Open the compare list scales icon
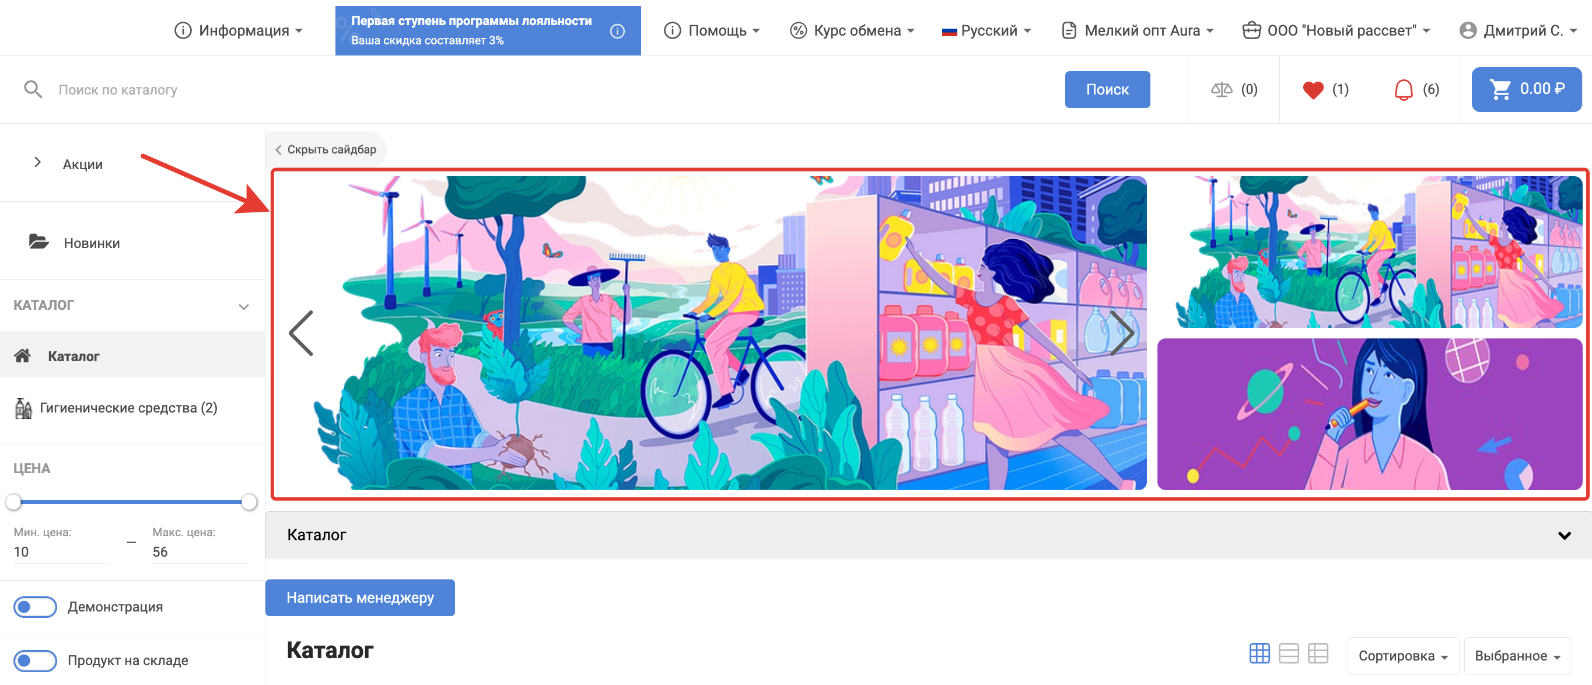 point(1221,90)
